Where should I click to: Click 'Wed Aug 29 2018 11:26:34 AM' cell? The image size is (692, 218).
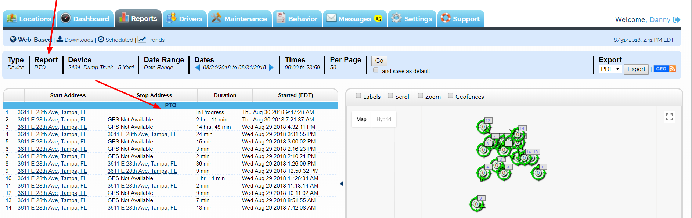[x=280, y=178]
